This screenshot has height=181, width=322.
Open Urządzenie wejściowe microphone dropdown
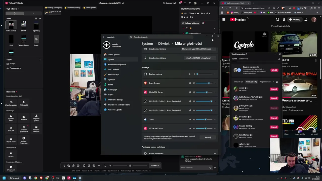pos(200,58)
